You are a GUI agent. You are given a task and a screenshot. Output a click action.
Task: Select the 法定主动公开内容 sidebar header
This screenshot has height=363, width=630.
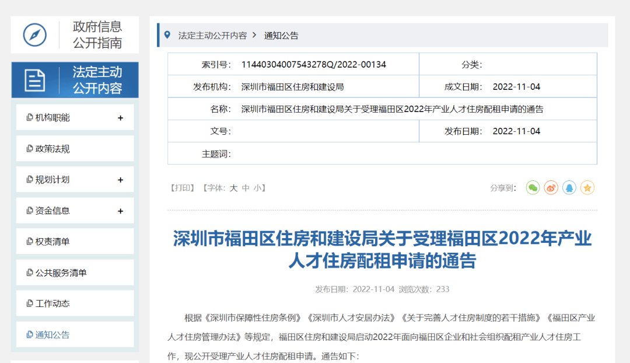click(x=75, y=80)
